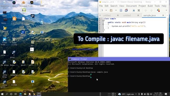Click the Save All icon in Geany

[126, 10]
